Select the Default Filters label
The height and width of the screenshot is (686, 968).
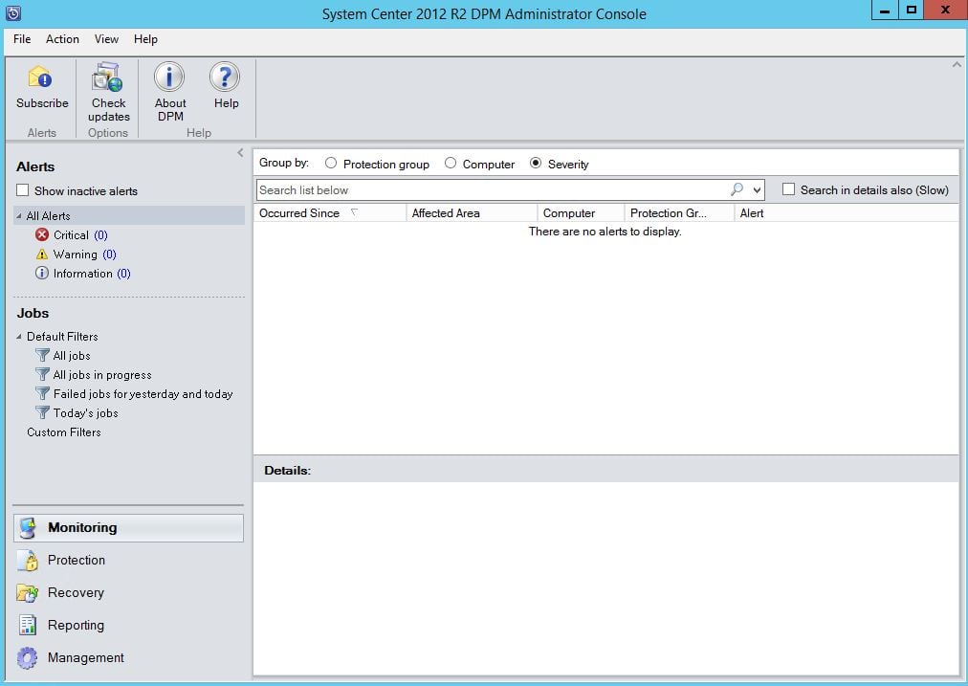(x=62, y=337)
